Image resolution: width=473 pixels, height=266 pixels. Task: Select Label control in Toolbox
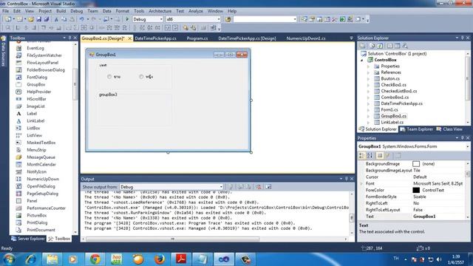32,113
